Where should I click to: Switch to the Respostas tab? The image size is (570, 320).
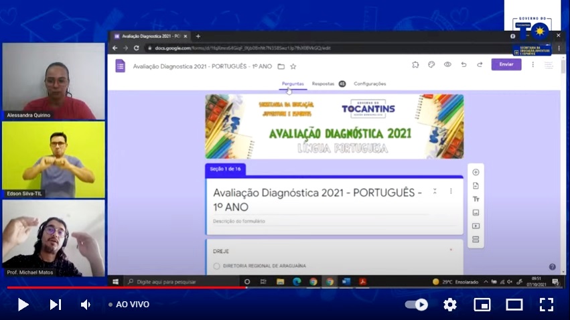323,84
